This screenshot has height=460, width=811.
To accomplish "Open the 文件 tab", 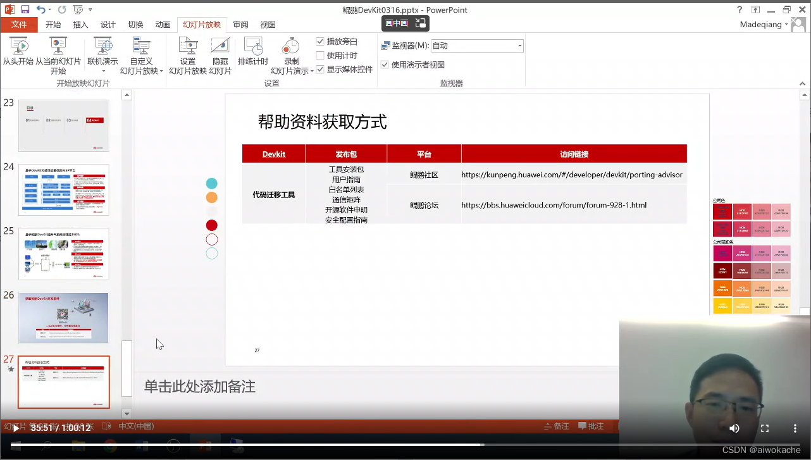I will click(18, 25).
